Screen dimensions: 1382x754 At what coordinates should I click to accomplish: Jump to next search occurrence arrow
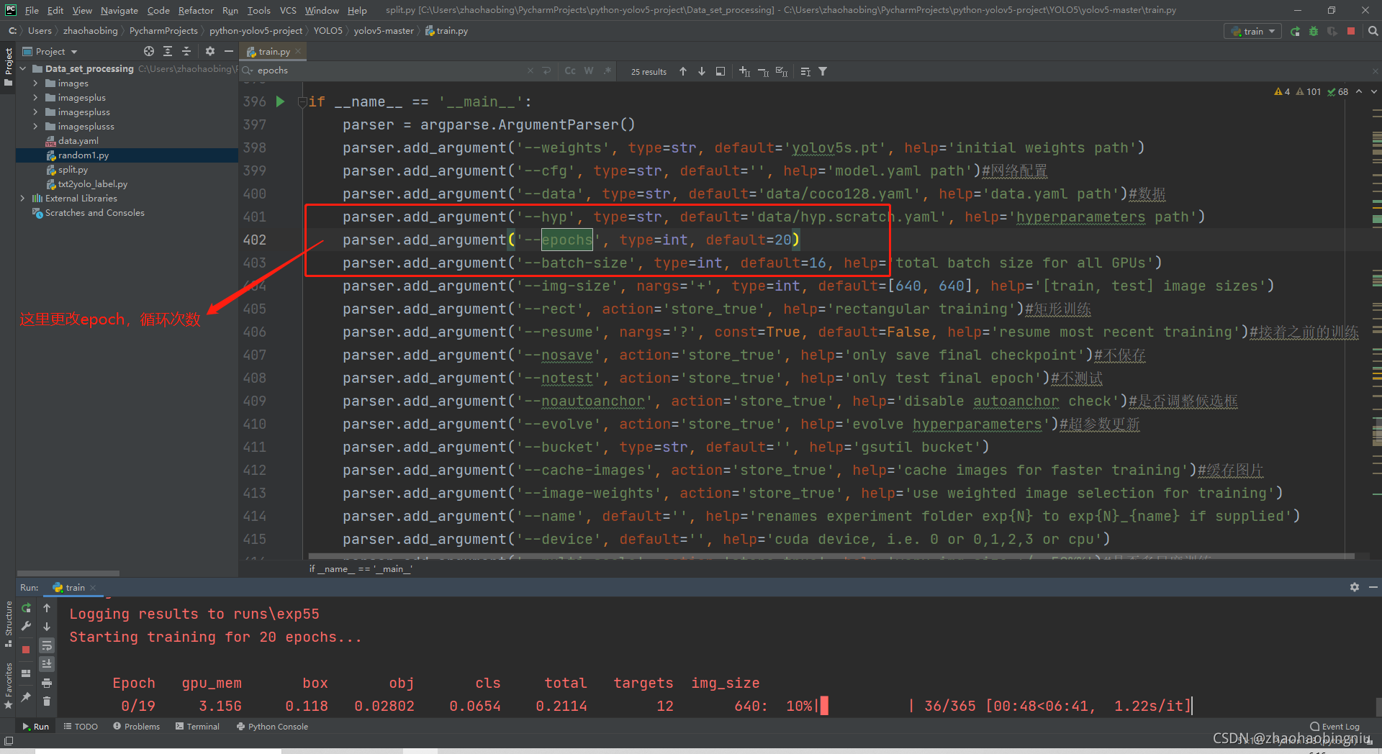point(702,71)
